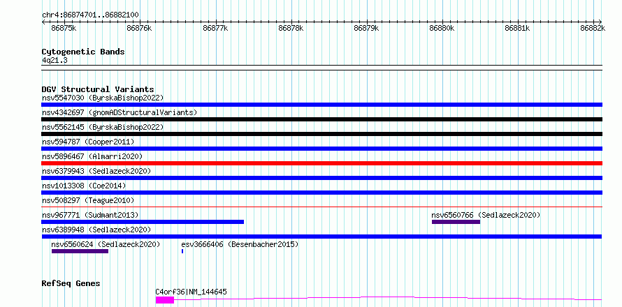The image size is (622, 307).
Task: Click the 4q21.3 cytogenetic band bar
Action: (x=321, y=68)
